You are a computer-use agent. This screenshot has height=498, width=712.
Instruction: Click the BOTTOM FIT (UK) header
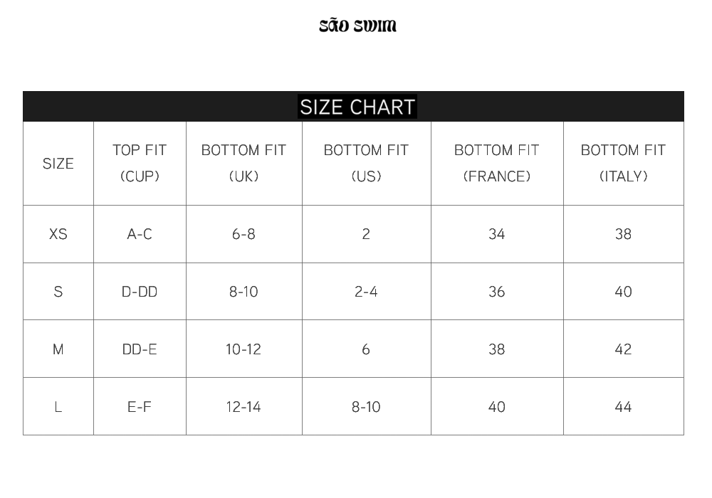[244, 164]
